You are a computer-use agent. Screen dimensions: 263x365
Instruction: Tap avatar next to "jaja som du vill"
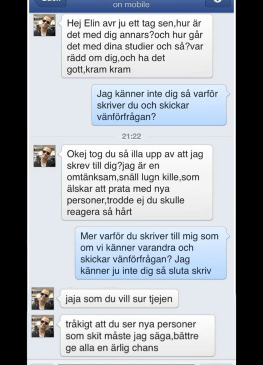[x=43, y=299]
